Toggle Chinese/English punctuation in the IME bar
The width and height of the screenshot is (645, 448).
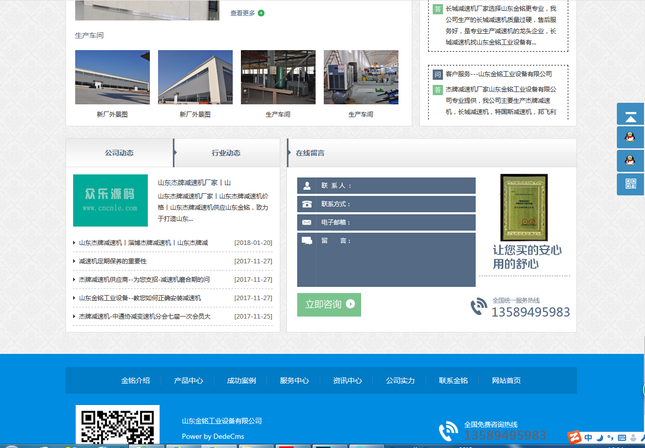click(610, 438)
